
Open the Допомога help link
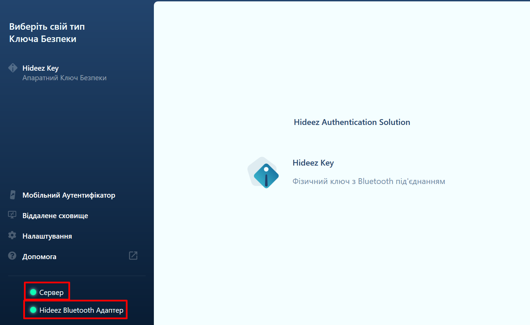click(39, 257)
